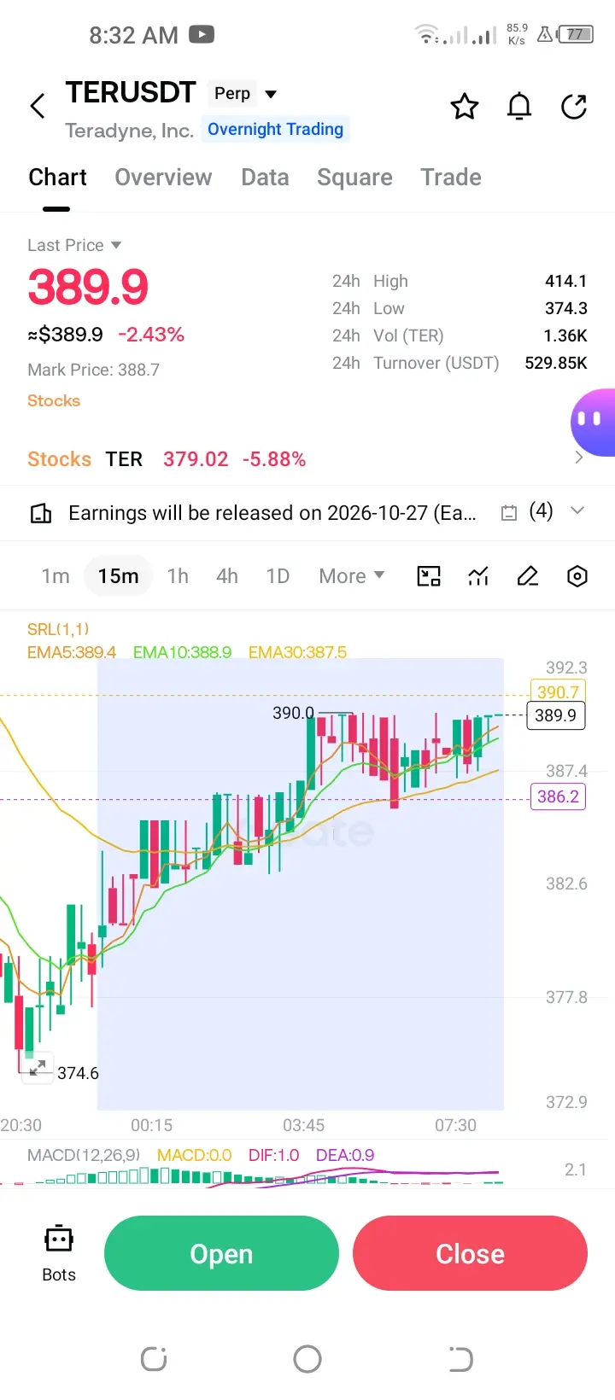Viewport: 615px width, 1400px height.
Task: Tap the 389.9 current price tag on chart
Action: pyautogui.click(x=555, y=715)
